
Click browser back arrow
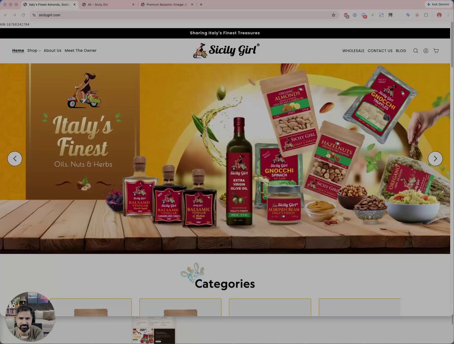pos(5,15)
